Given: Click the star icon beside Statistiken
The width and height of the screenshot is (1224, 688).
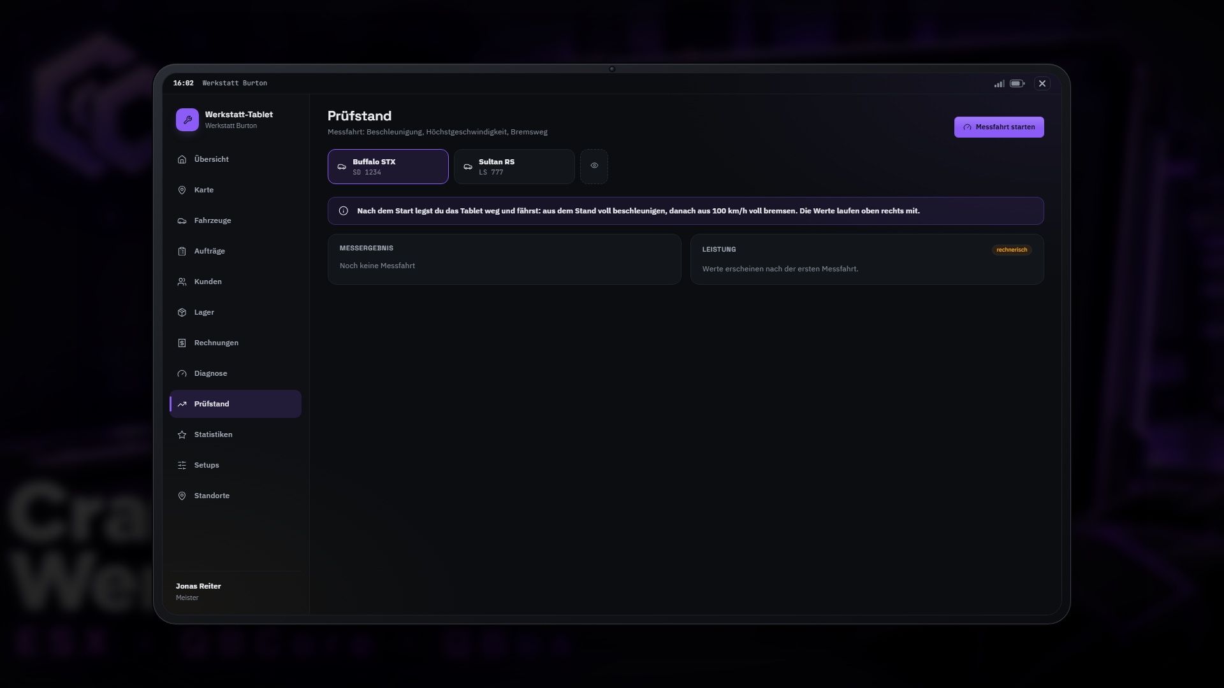Looking at the screenshot, I should 182,434.
